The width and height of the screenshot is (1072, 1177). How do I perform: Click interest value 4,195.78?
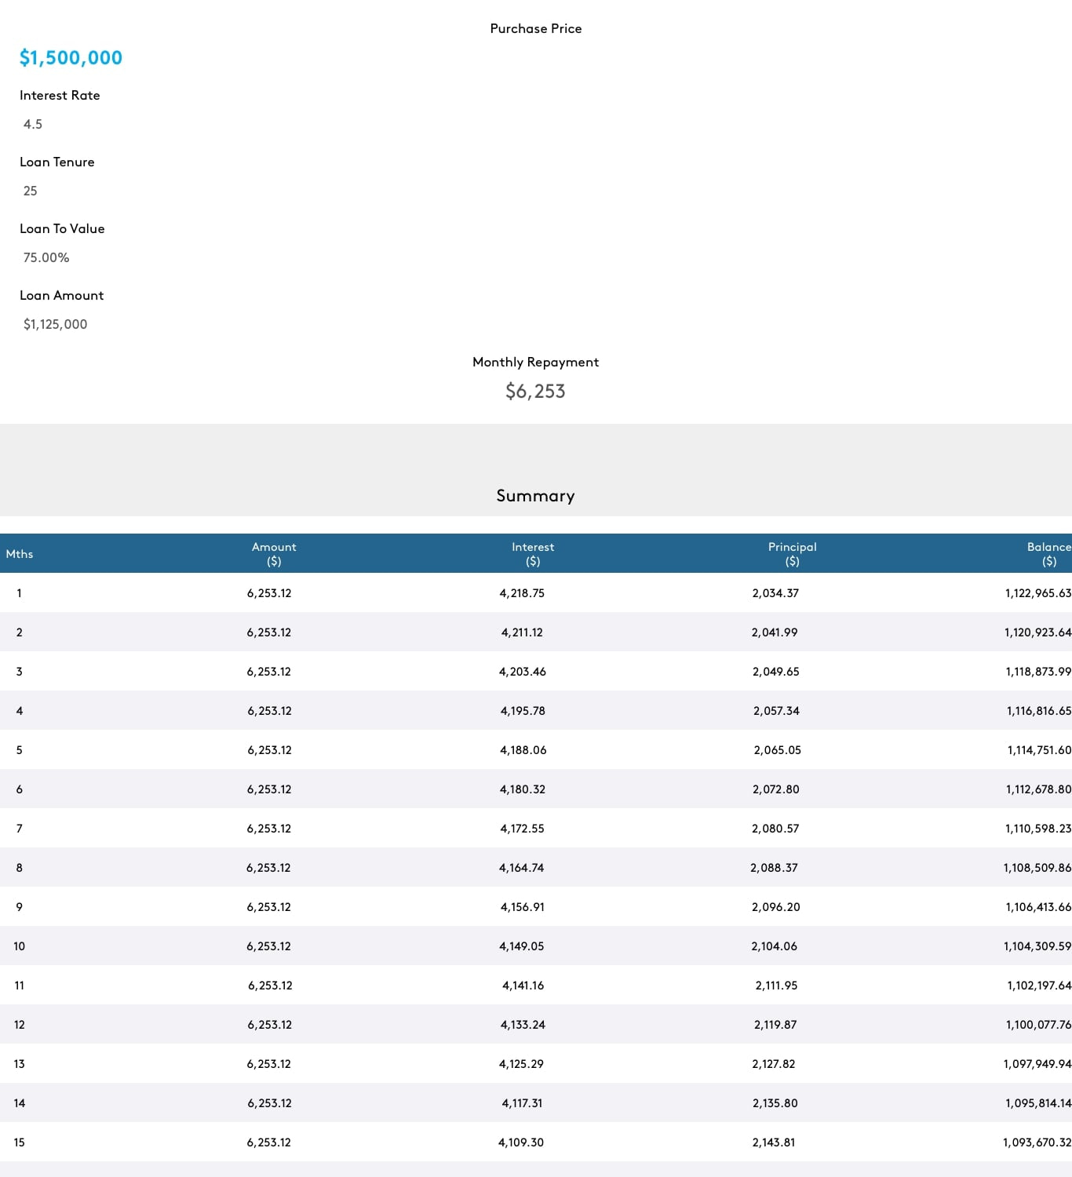click(523, 711)
